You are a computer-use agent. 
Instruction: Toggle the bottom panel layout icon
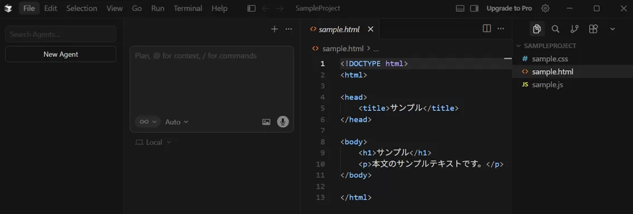pyautogui.click(x=460, y=8)
